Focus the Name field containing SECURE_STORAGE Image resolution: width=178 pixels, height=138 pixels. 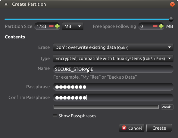(x=113, y=69)
